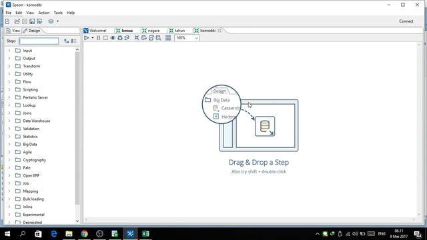Click the Verify transformation icon
Screen dimensions: 427x240
(137, 38)
